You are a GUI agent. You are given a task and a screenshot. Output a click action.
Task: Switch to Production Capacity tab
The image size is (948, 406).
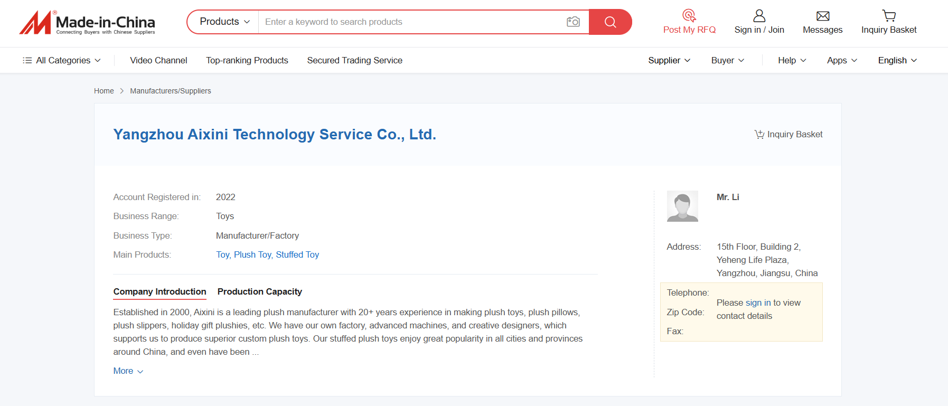260,291
